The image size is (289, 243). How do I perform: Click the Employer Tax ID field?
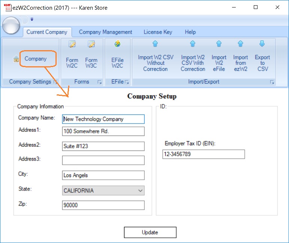(x=203, y=154)
